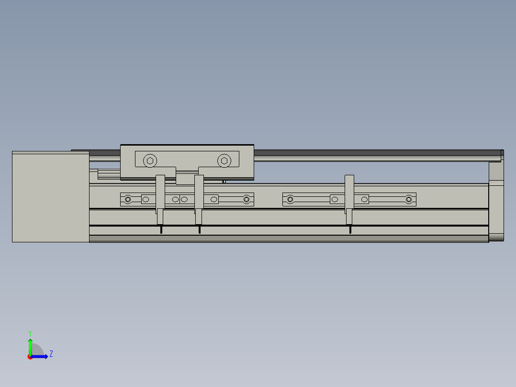The height and width of the screenshot is (387, 516).
Task: Select the left hex socket bolt on the carriage
Action: 150,159
